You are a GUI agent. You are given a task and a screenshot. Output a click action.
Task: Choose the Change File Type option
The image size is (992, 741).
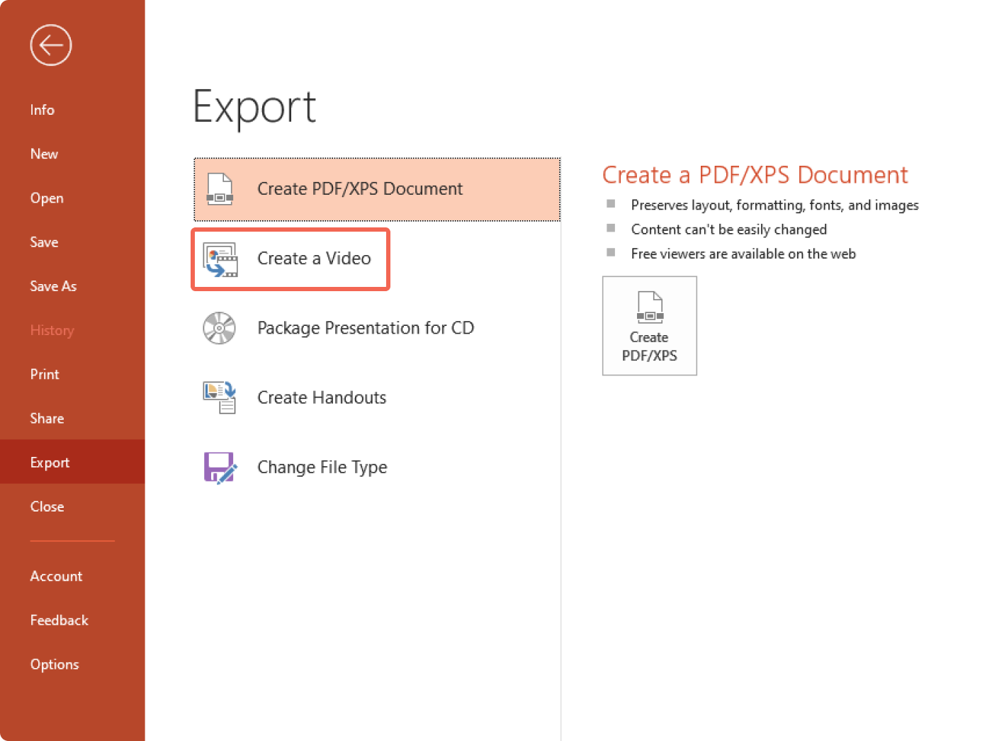[377, 468]
